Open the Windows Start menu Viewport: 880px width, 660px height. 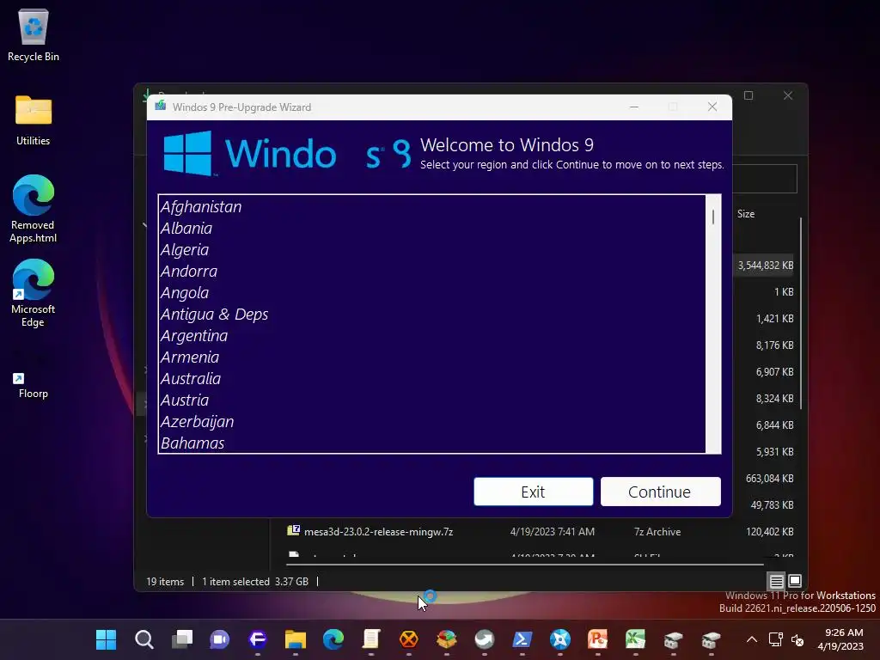click(106, 639)
